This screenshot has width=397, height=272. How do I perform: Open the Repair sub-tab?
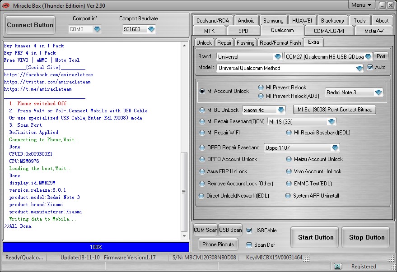(x=224, y=43)
